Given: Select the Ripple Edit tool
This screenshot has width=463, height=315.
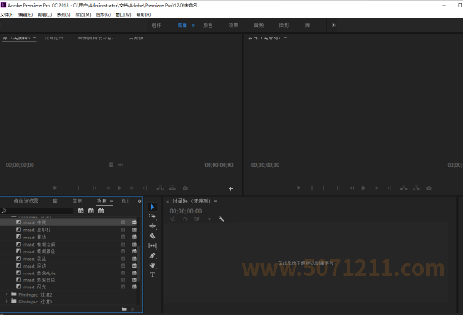Looking at the screenshot, I should (x=153, y=226).
